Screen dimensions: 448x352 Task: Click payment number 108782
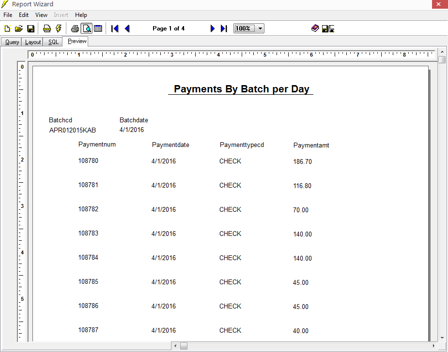click(88, 209)
